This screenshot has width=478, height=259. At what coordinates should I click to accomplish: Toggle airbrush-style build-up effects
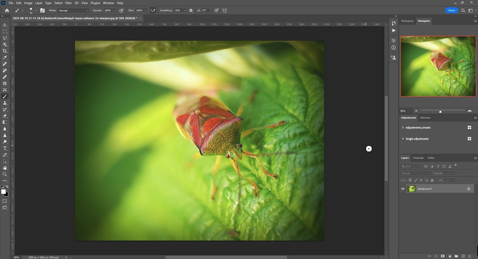[x=153, y=10]
